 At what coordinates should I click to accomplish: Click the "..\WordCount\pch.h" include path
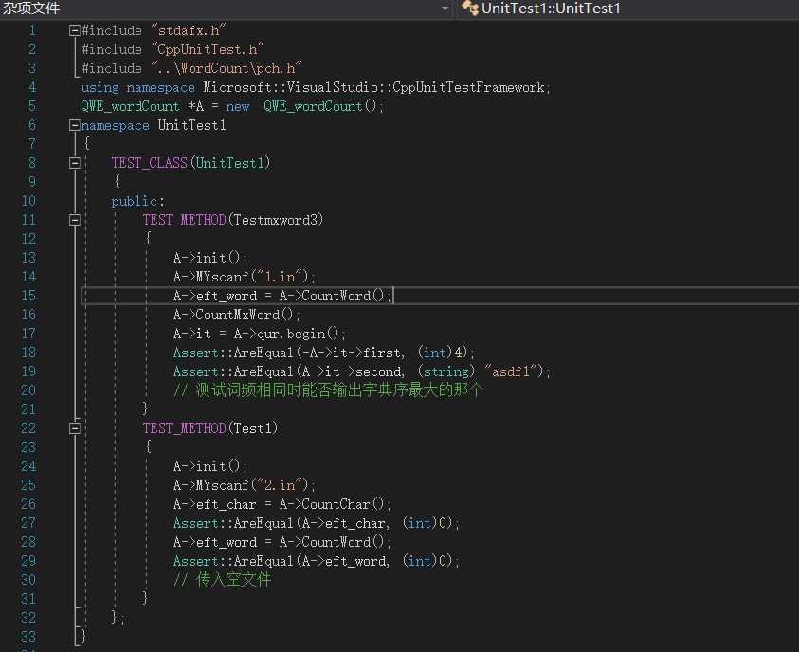click(227, 68)
